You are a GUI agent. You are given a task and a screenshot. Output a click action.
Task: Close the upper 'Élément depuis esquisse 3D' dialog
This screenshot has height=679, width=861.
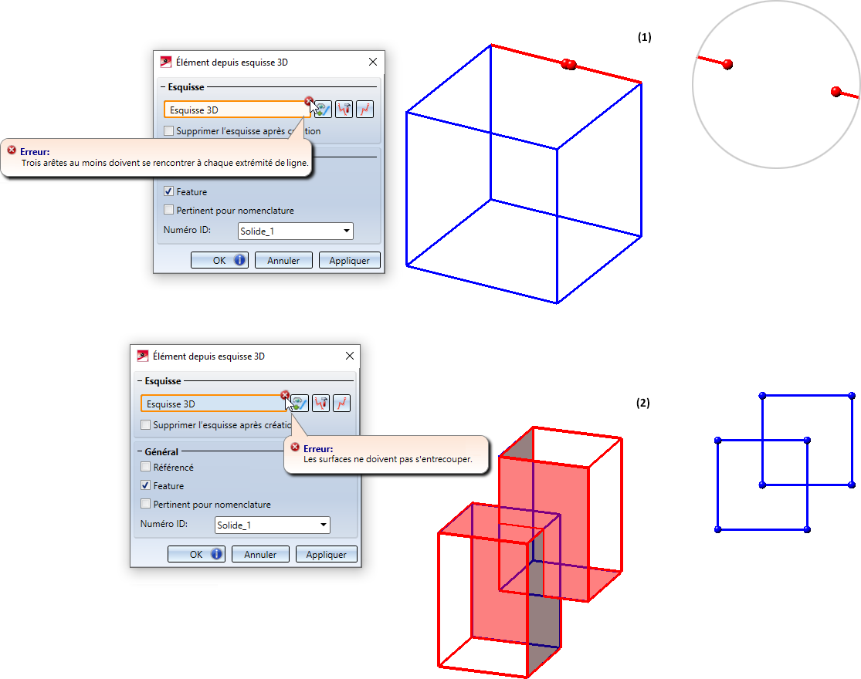373,62
